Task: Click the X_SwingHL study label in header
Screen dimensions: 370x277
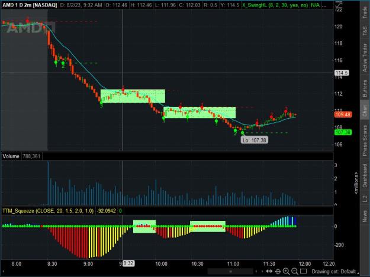Action: tap(275, 5)
